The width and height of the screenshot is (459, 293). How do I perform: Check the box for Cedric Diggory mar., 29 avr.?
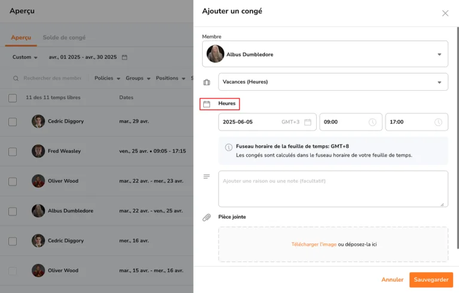click(x=13, y=122)
